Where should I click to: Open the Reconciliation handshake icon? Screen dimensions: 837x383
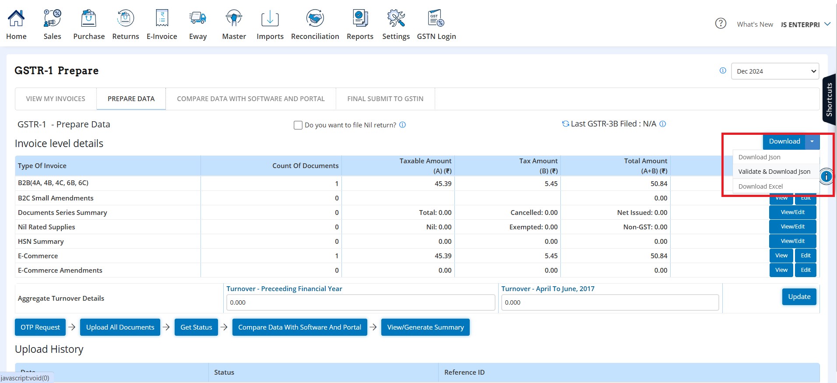click(x=315, y=18)
